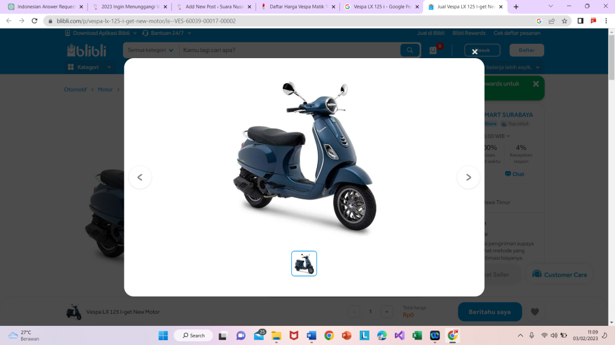Open the MART SURABAYA store name
Image resolution: width=615 pixels, height=345 pixels.
pos(509,114)
